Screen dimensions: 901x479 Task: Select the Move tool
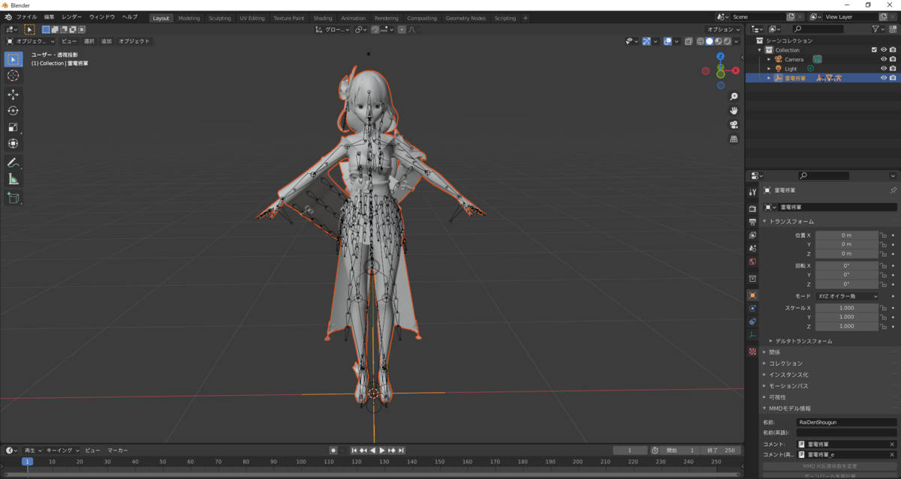point(13,94)
